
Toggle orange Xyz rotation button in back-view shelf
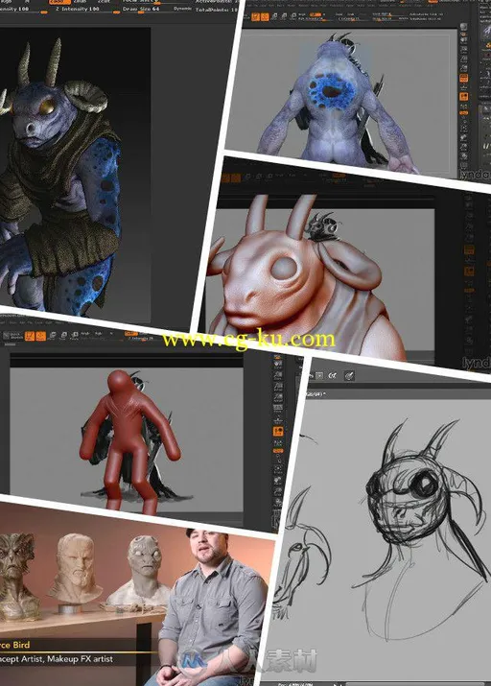[x=464, y=113]
